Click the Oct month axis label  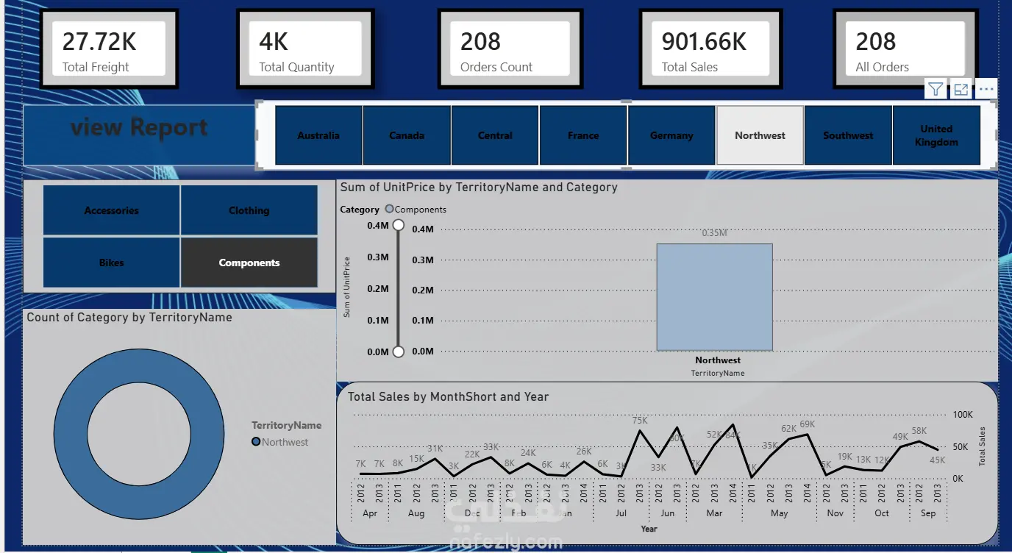882,513
